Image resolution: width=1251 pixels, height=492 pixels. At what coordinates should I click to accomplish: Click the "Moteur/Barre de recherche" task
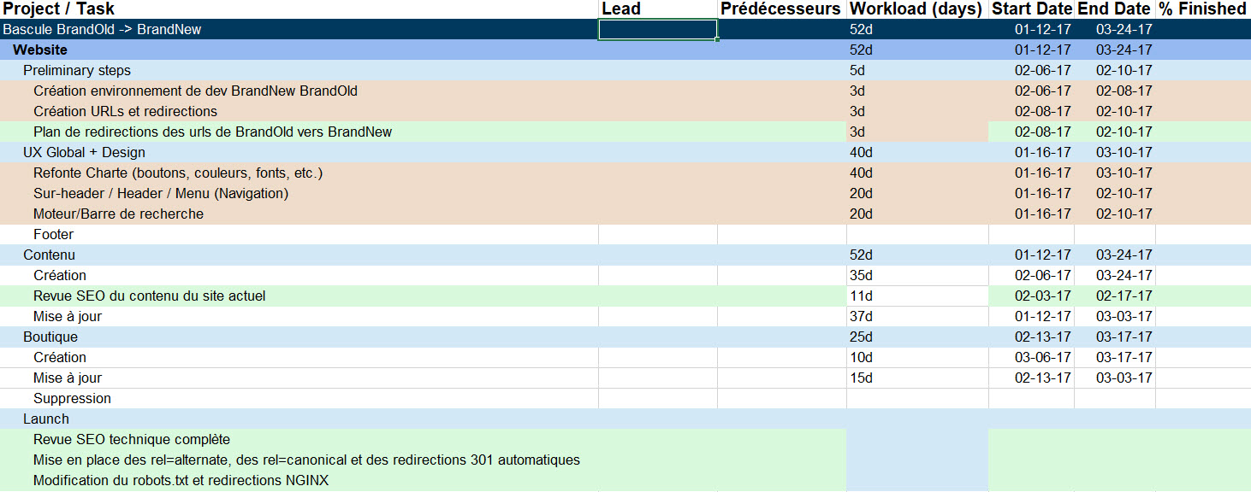[x=118, y=214]
